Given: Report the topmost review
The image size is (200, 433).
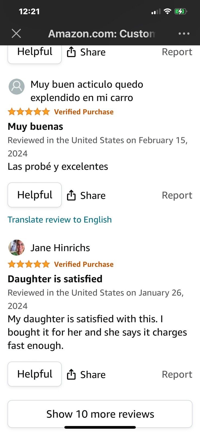Looking at the screenshot, I should pos(177,52).
